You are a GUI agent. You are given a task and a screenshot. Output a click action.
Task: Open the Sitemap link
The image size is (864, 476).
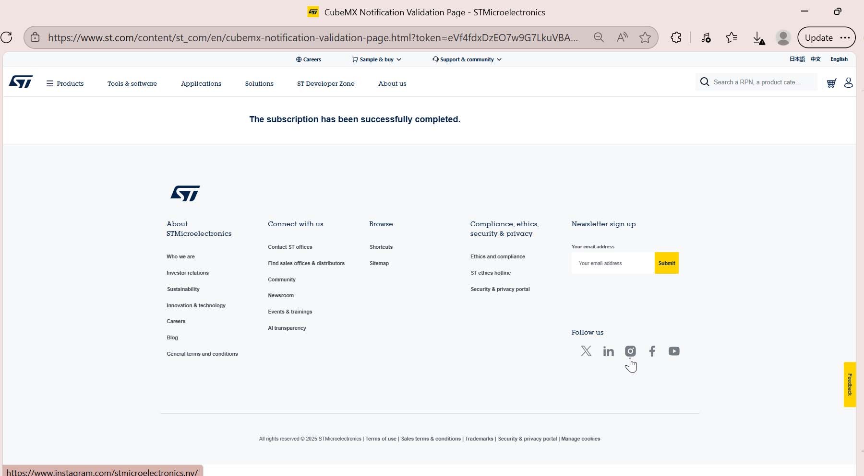379,263
